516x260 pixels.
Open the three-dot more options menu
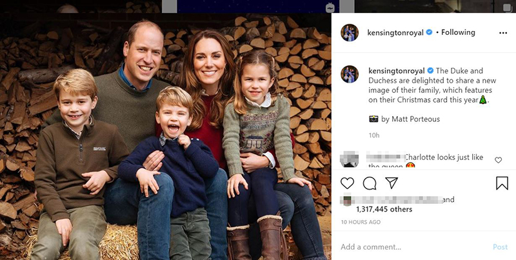[502, 32]
